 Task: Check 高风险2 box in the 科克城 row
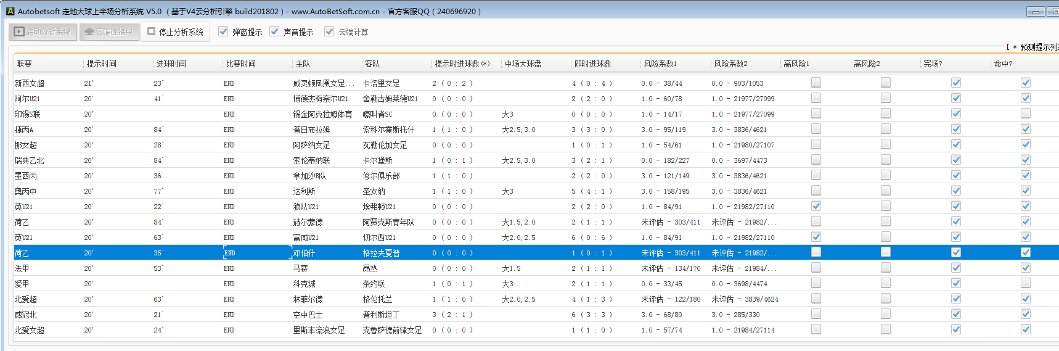point(886,283)
